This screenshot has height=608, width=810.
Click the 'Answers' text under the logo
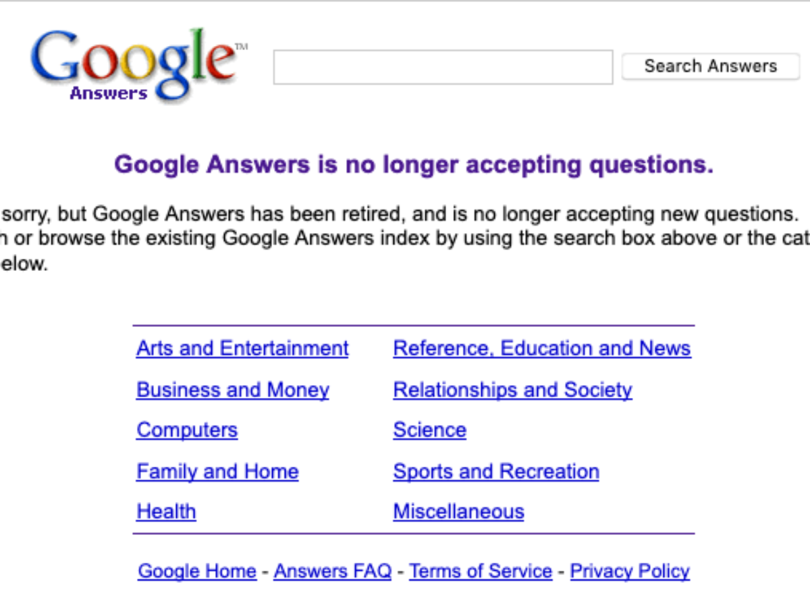click(108, 94)
